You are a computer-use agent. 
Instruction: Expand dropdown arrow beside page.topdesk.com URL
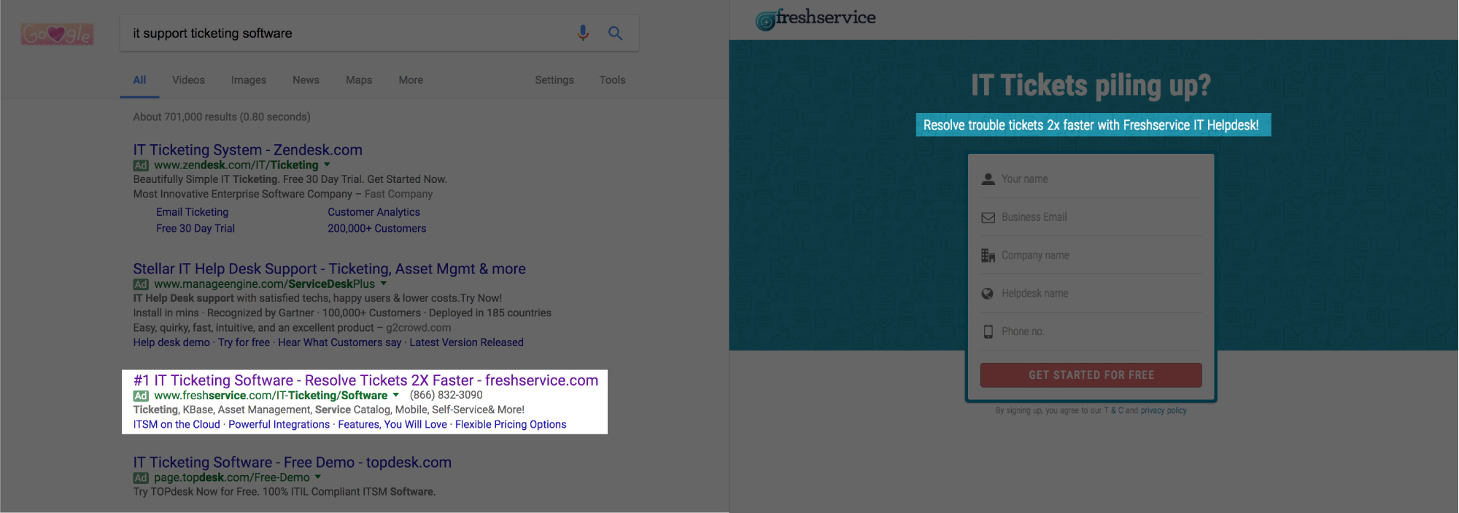click(x=318, y=477)
